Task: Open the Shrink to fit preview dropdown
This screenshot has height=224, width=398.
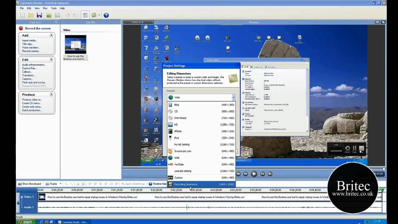Action: (x=138, y=22)
